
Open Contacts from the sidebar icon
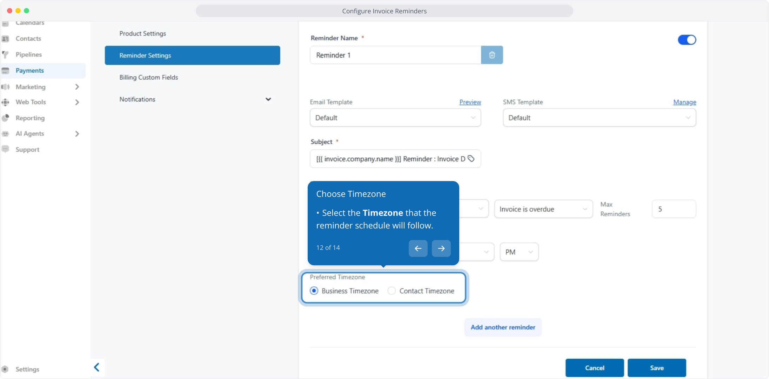pos(6,39)
